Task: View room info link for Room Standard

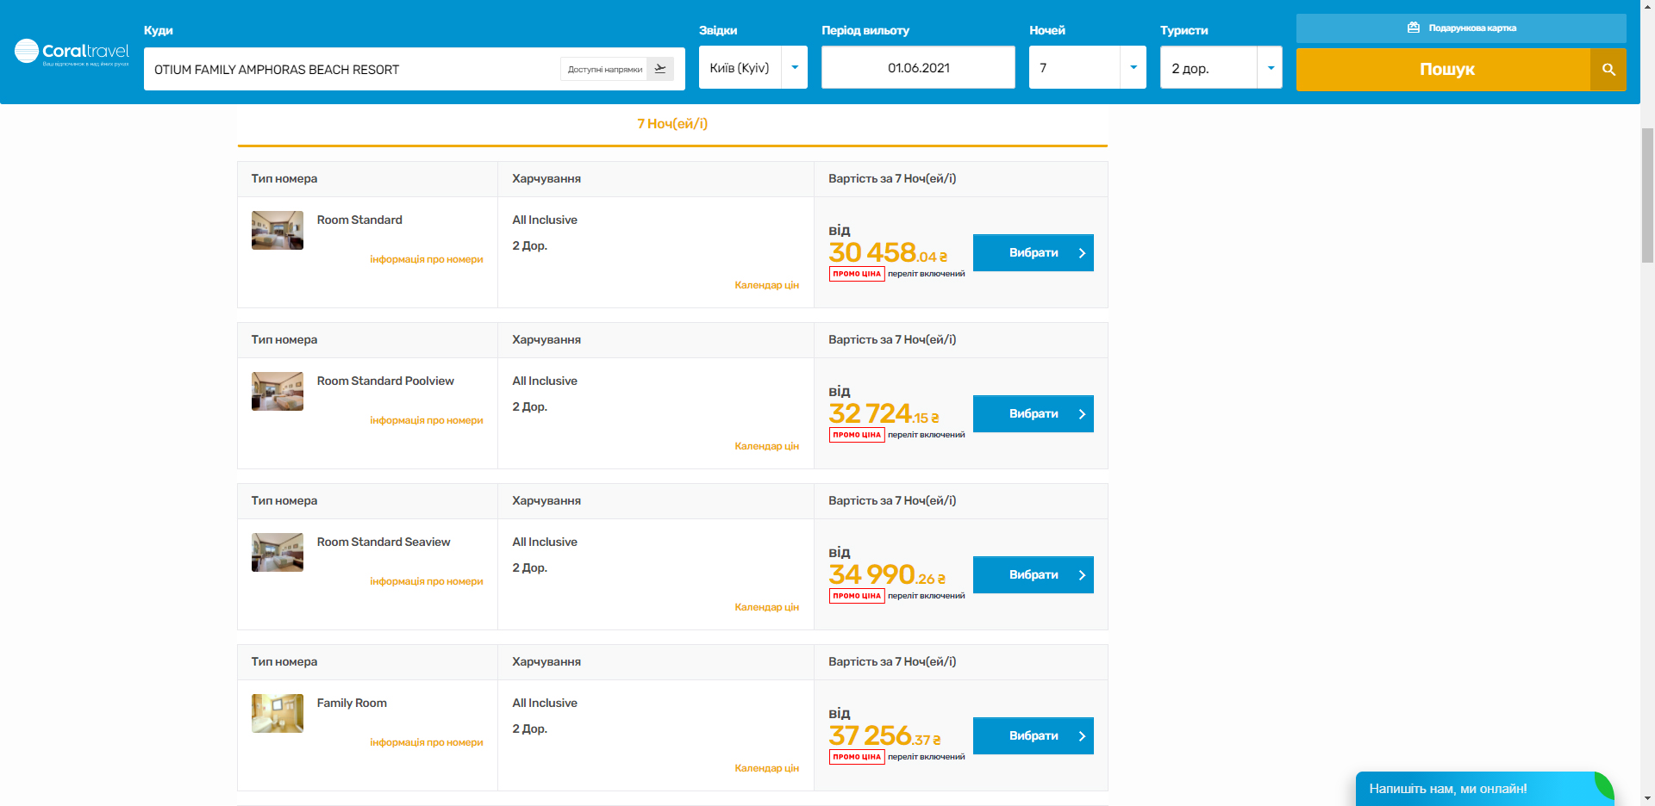Action: (x=427, y=259)
